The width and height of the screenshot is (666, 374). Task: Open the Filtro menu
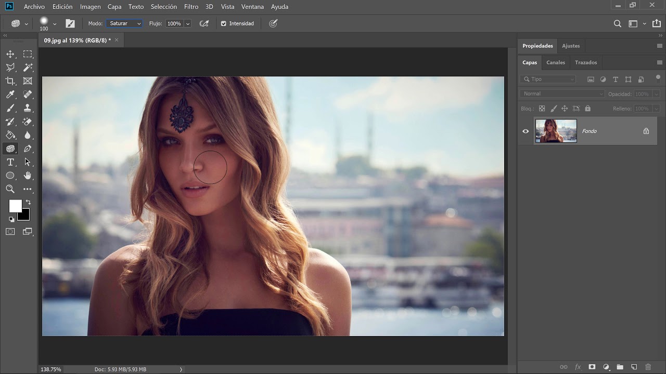(191, 7)
